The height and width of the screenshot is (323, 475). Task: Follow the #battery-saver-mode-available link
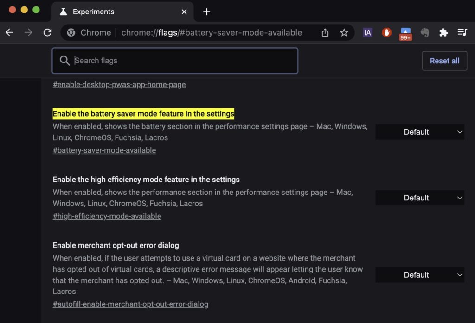coord(104,150)
